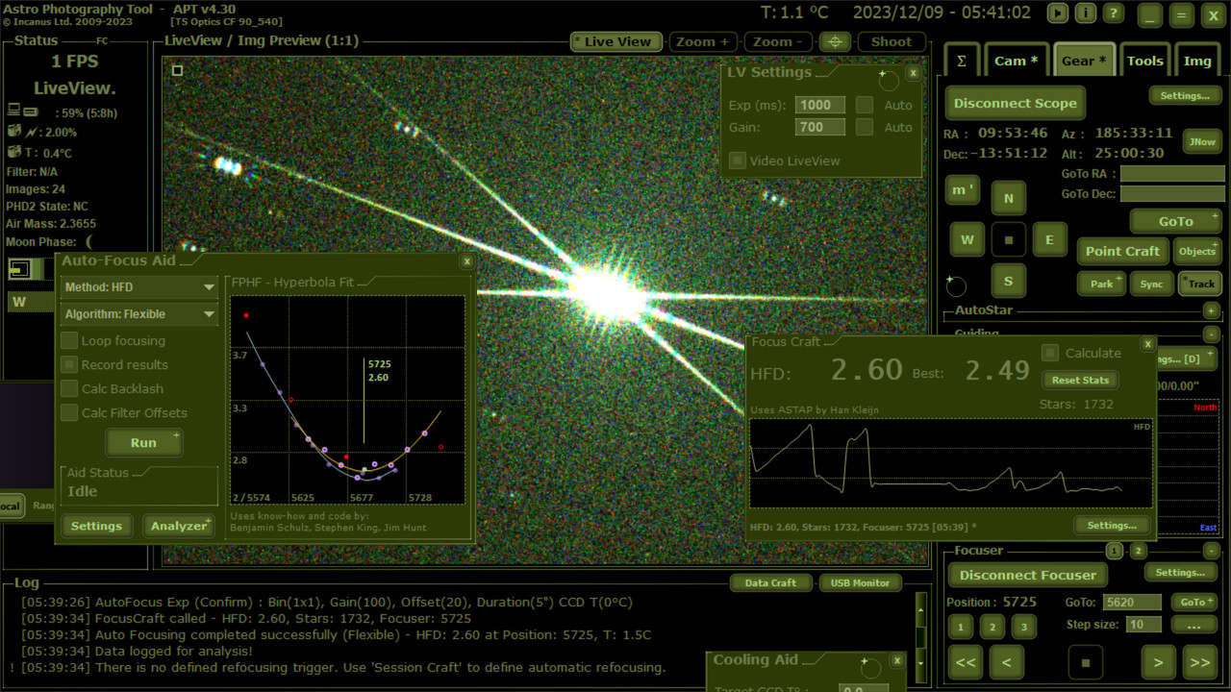Select focuser preset position 2
Screen dimensions: 1231x692
click(992, 628)
